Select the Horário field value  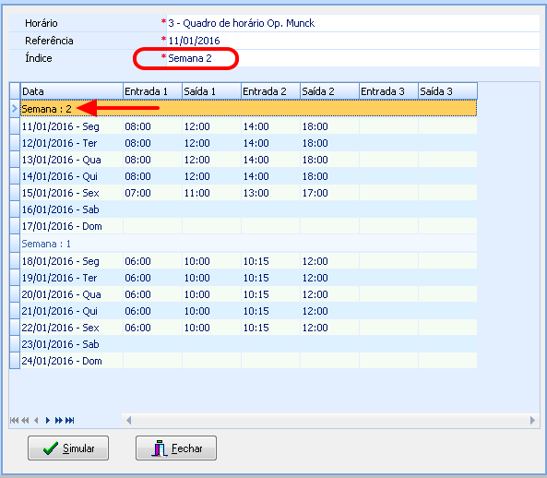(x=353, y=23)
